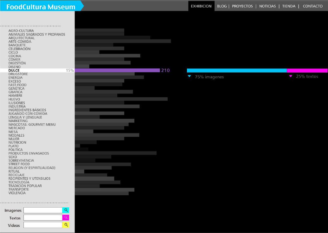The height and width of the screenshot is (233, 328).
Task: Click the FoodCultura Museum logo
Action: [41, 7]
